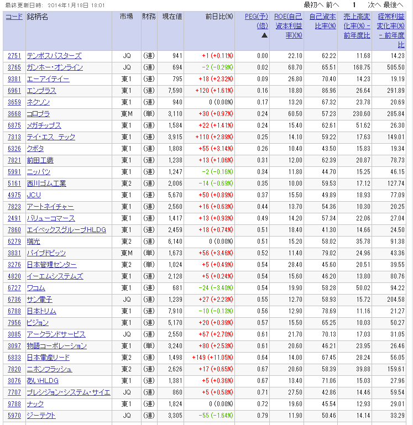Click the ascending sort arrow under PEG column
This screenshot has height=425, width=413.
[x=264, y=35]
